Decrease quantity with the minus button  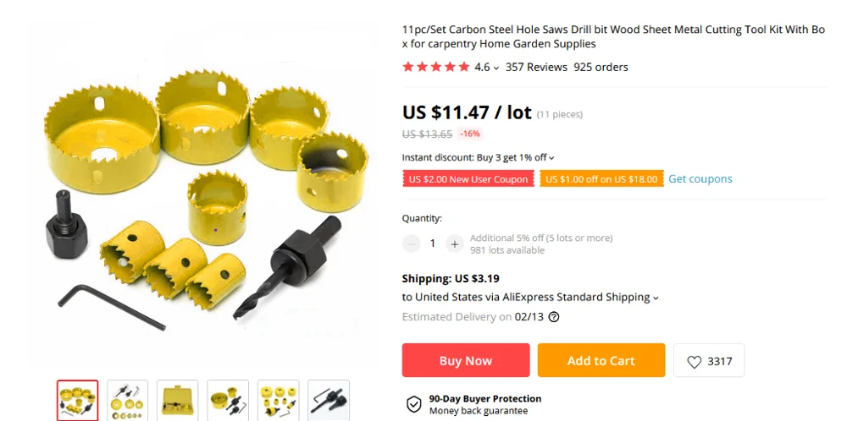click(x=411, y=243)
